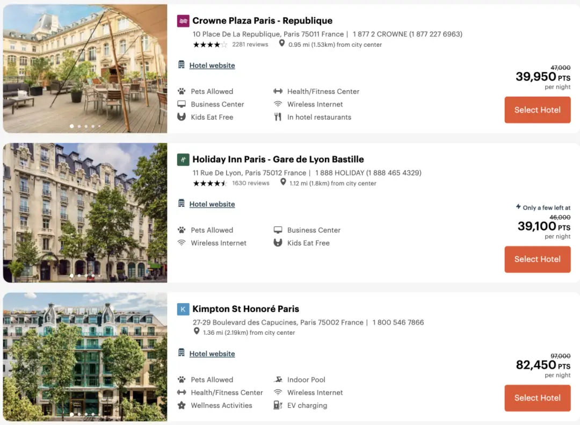Screen dimensions: 580x425
Task: Select Hotel for Crowne Plaza Paris Republique
Action: (537, 110)
